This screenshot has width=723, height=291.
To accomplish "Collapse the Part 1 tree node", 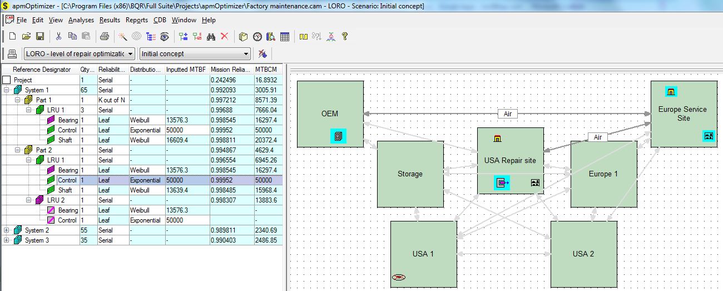I will (18, 100).
